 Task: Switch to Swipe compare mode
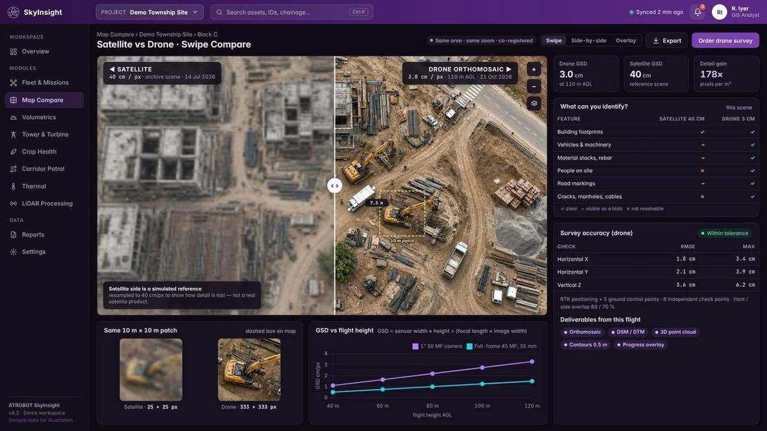[554, 40]
